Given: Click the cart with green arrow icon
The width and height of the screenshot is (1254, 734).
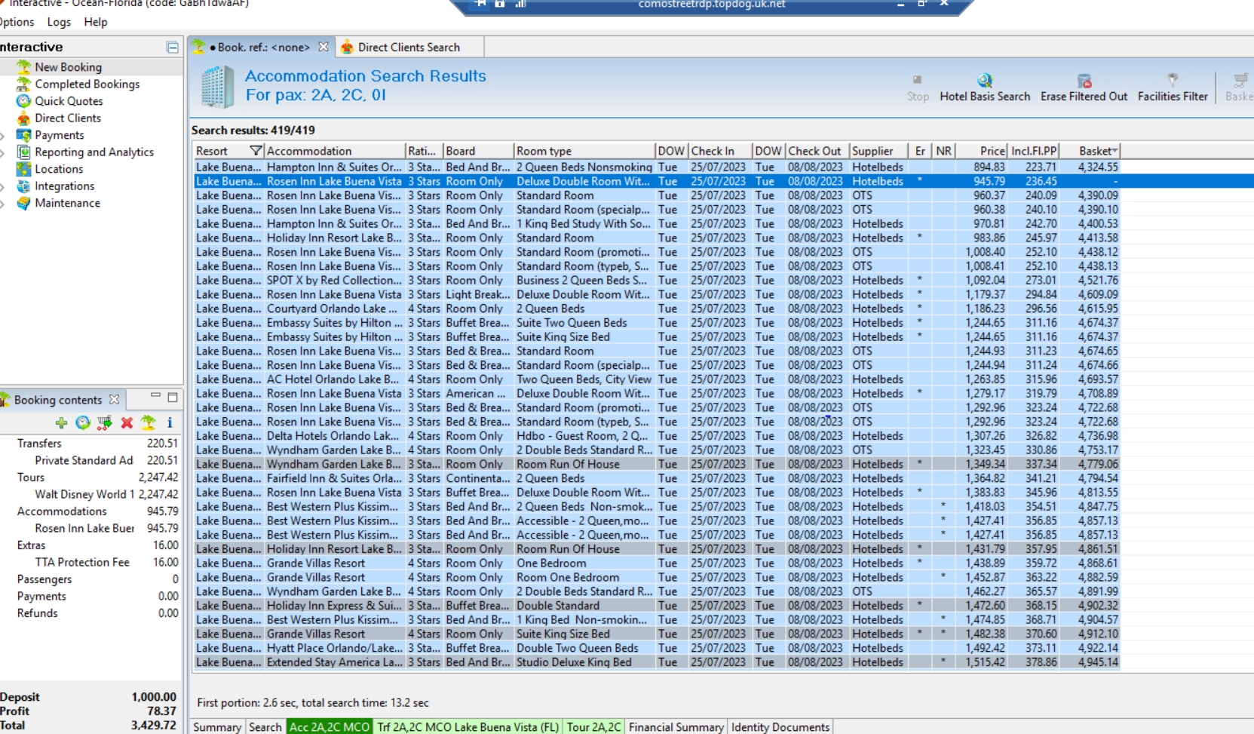Looking at the screenshot, I should [x=105, y=422].
